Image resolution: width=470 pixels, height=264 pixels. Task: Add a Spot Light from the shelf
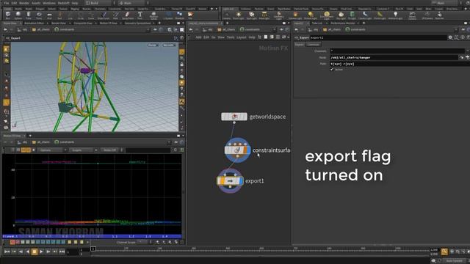(251, 15)
